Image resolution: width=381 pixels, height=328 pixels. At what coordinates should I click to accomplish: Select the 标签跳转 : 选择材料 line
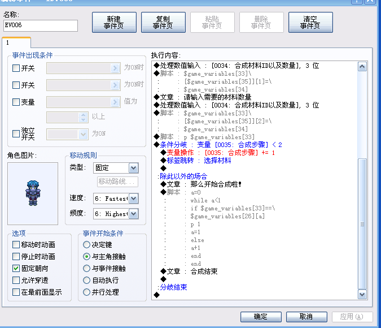tap(196, 161)
